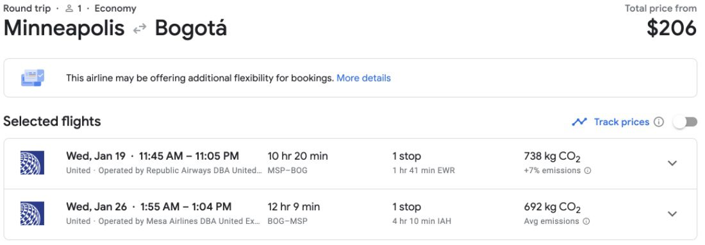Click the passenger count person icon

69,8
